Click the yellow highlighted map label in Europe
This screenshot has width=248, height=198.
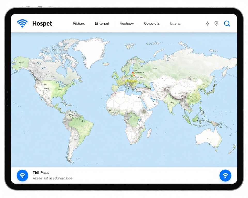(131, 81)
